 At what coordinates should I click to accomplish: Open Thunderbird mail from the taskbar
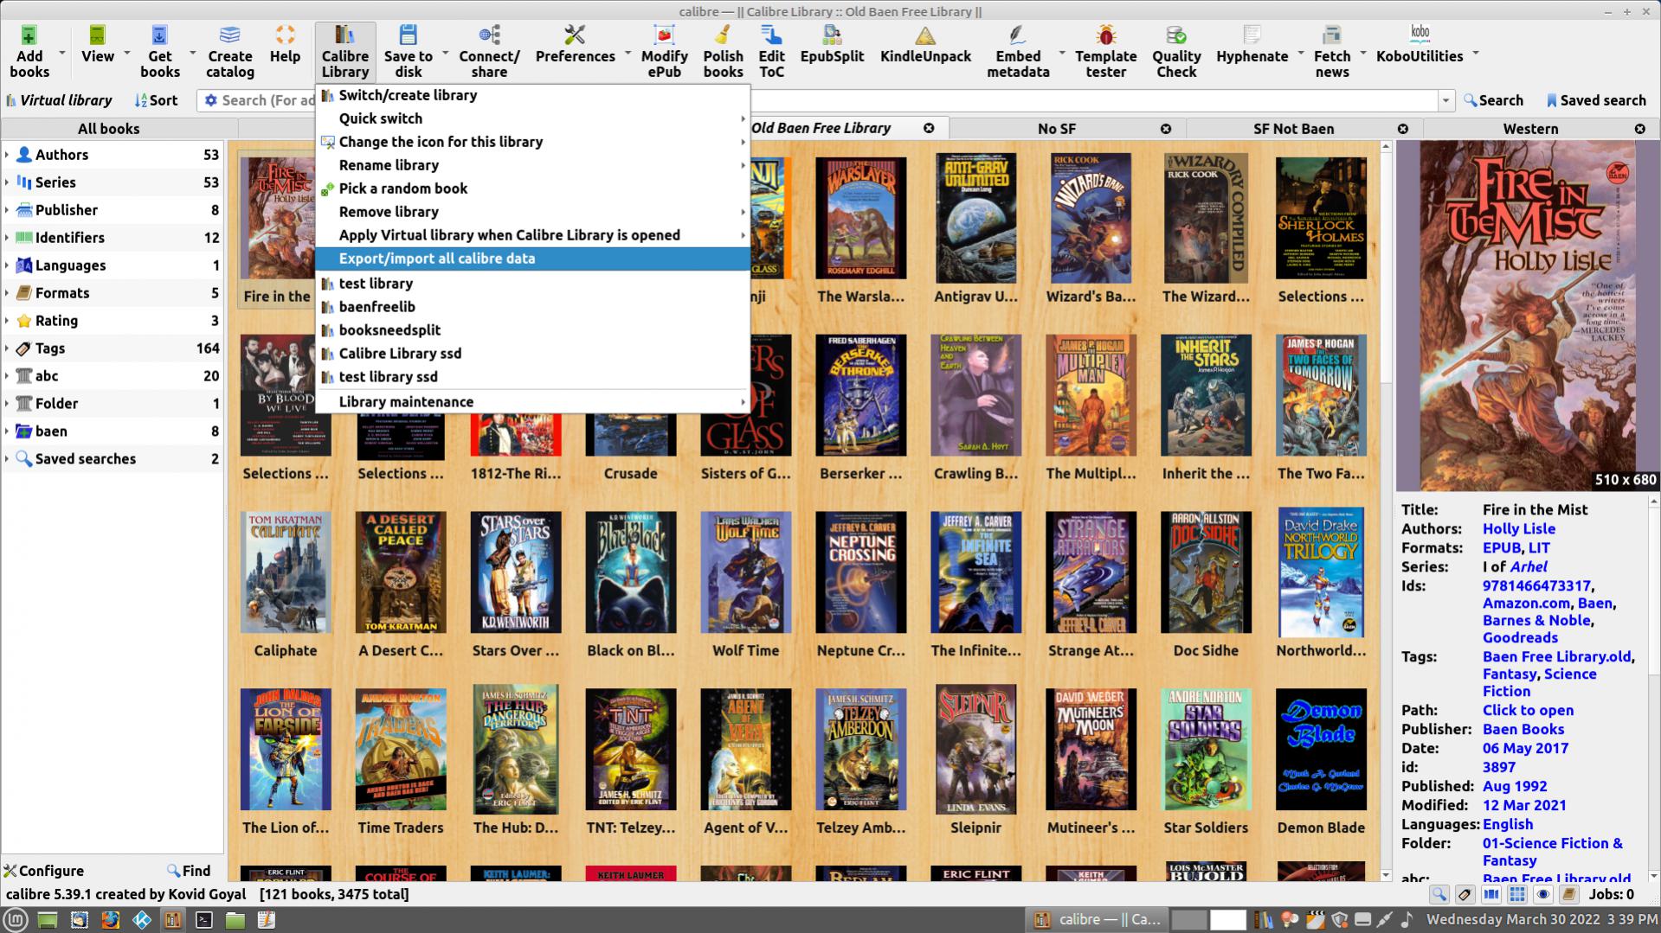pos(79,920)
